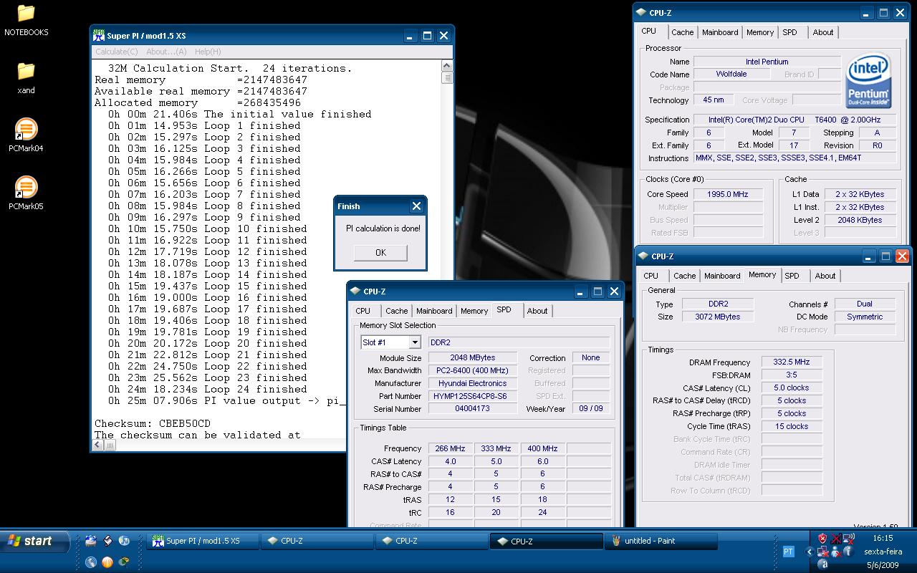Select the CPU tab in the memory timings CPU-Z window
The image size is (917, 573).
click(651, 276)
